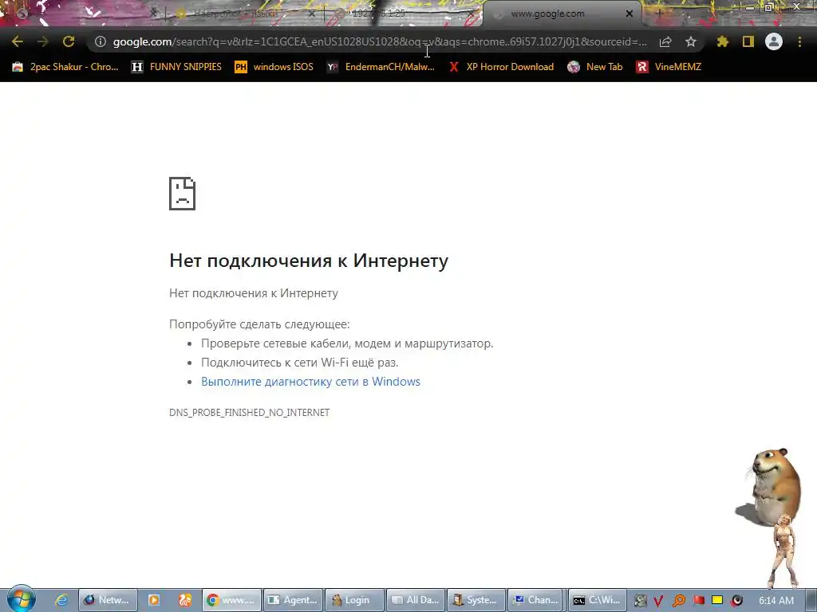Share this page via share icon

[x=665, y=41]
